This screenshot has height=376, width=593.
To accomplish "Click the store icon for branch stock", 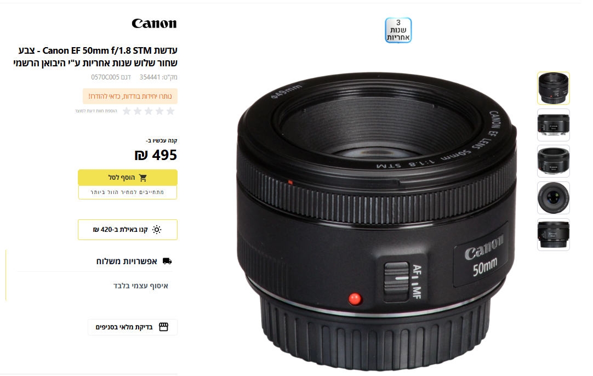I will pos(163,327).
